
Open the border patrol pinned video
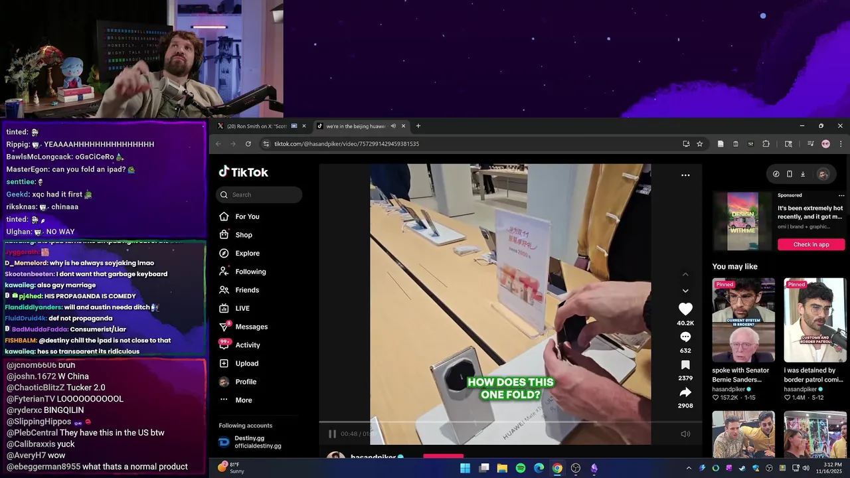pyautogui.click(x=815, y=320)
